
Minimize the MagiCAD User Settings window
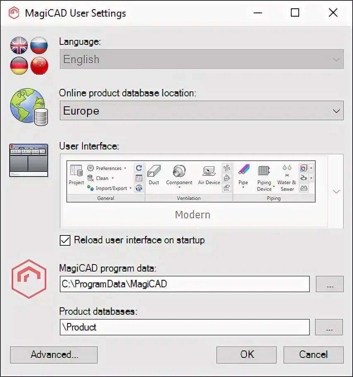point(258,12)
